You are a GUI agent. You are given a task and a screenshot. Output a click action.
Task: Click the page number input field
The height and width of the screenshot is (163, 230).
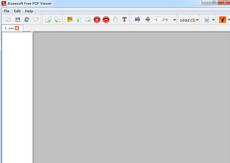(x=157, y=20)
